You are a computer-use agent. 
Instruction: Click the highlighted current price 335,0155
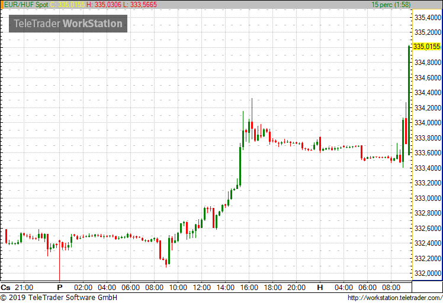(x=426, y=47)
